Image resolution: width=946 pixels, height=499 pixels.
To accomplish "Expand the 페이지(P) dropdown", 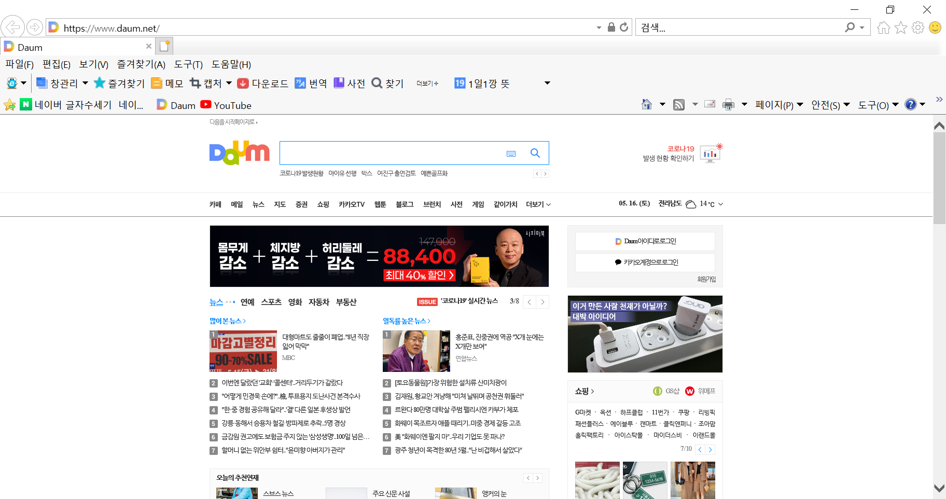I will [779, 105].
